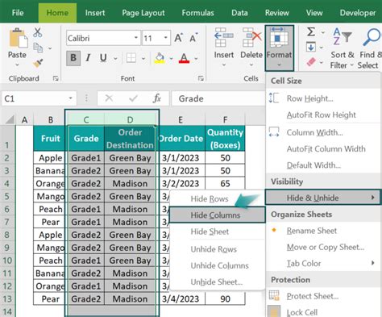Click the Clear eraser icon
Screen dimensions: 382x317
pos(311,62)
